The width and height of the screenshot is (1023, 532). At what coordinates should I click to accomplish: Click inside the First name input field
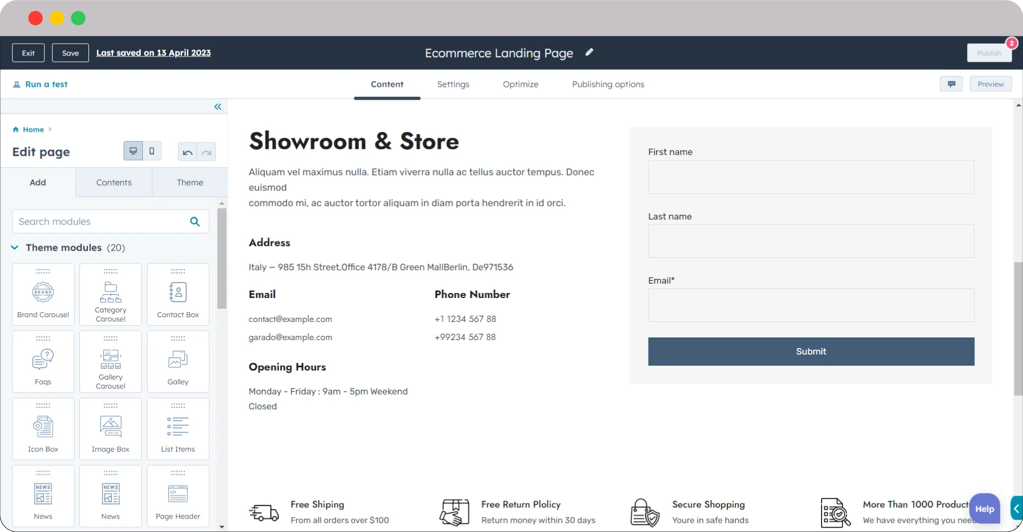pos(810,177)
